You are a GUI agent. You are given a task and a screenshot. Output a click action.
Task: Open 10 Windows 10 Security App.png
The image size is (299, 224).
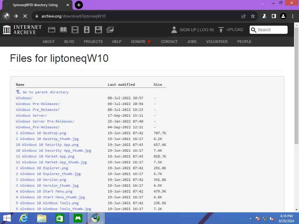(47, 145)
